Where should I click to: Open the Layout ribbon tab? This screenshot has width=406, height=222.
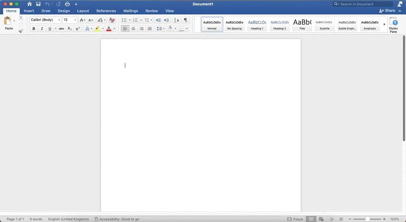[x=83, y=11]
